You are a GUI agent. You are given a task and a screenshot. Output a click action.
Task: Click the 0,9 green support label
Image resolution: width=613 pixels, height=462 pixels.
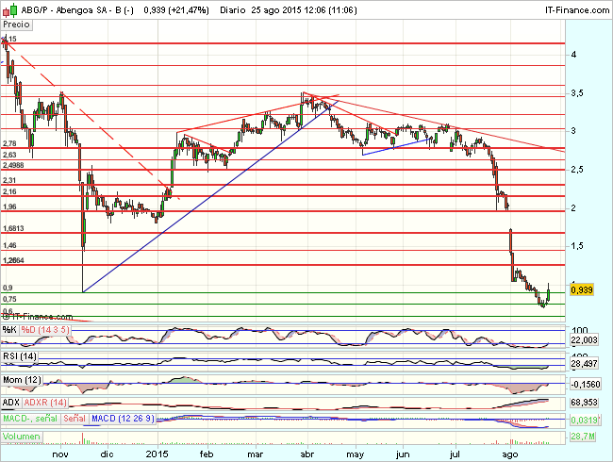point(8,288)
